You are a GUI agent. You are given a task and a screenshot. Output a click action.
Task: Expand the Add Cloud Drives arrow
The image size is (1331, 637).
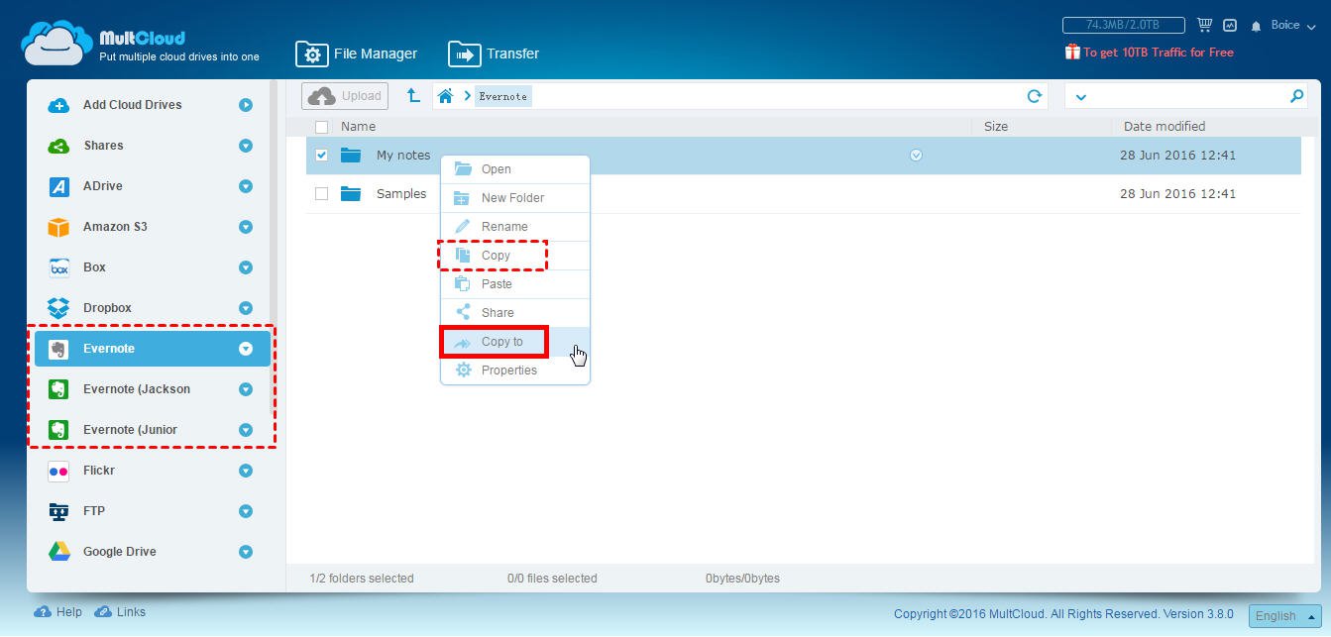[246, 105]
